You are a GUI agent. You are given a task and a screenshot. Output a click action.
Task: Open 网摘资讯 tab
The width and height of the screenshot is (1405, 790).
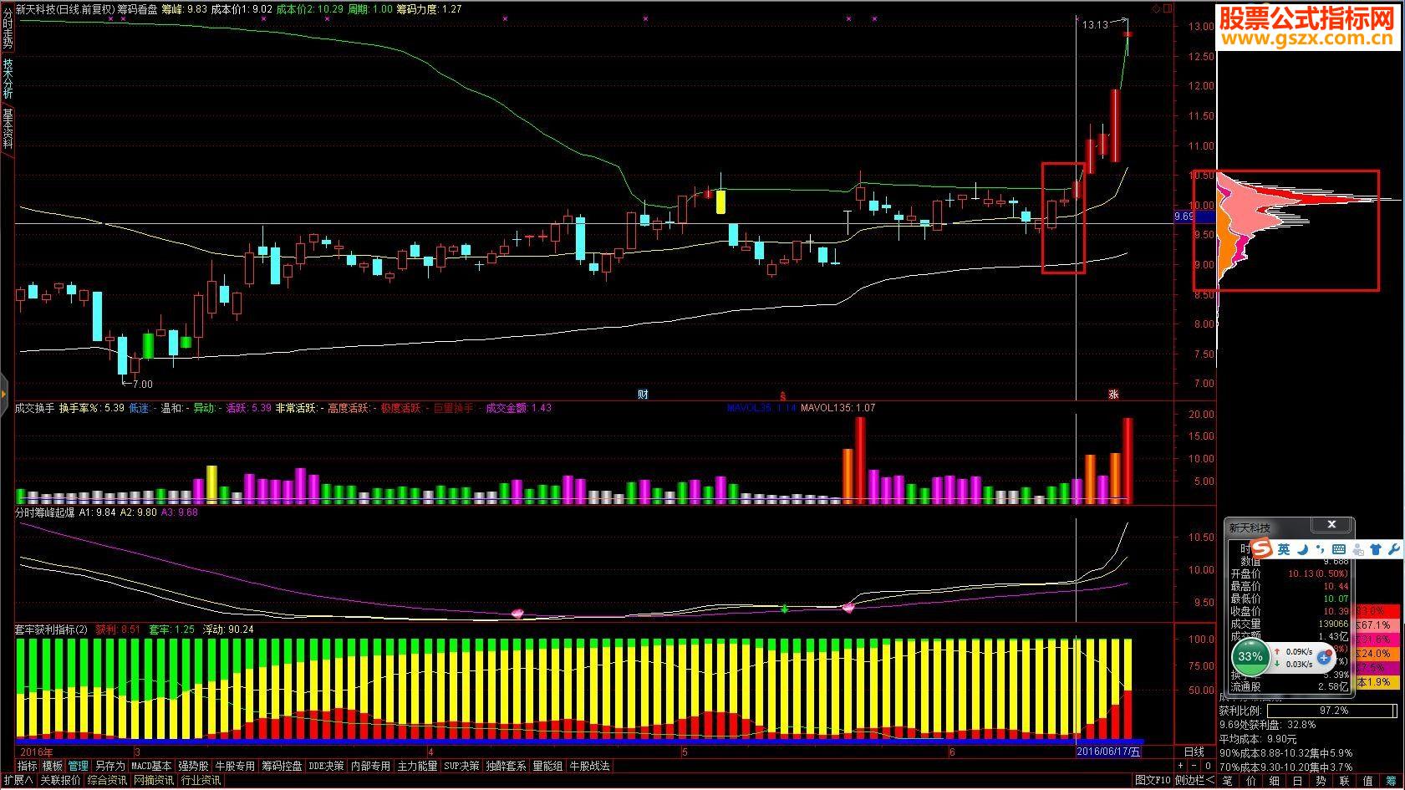tap(154, 781)
